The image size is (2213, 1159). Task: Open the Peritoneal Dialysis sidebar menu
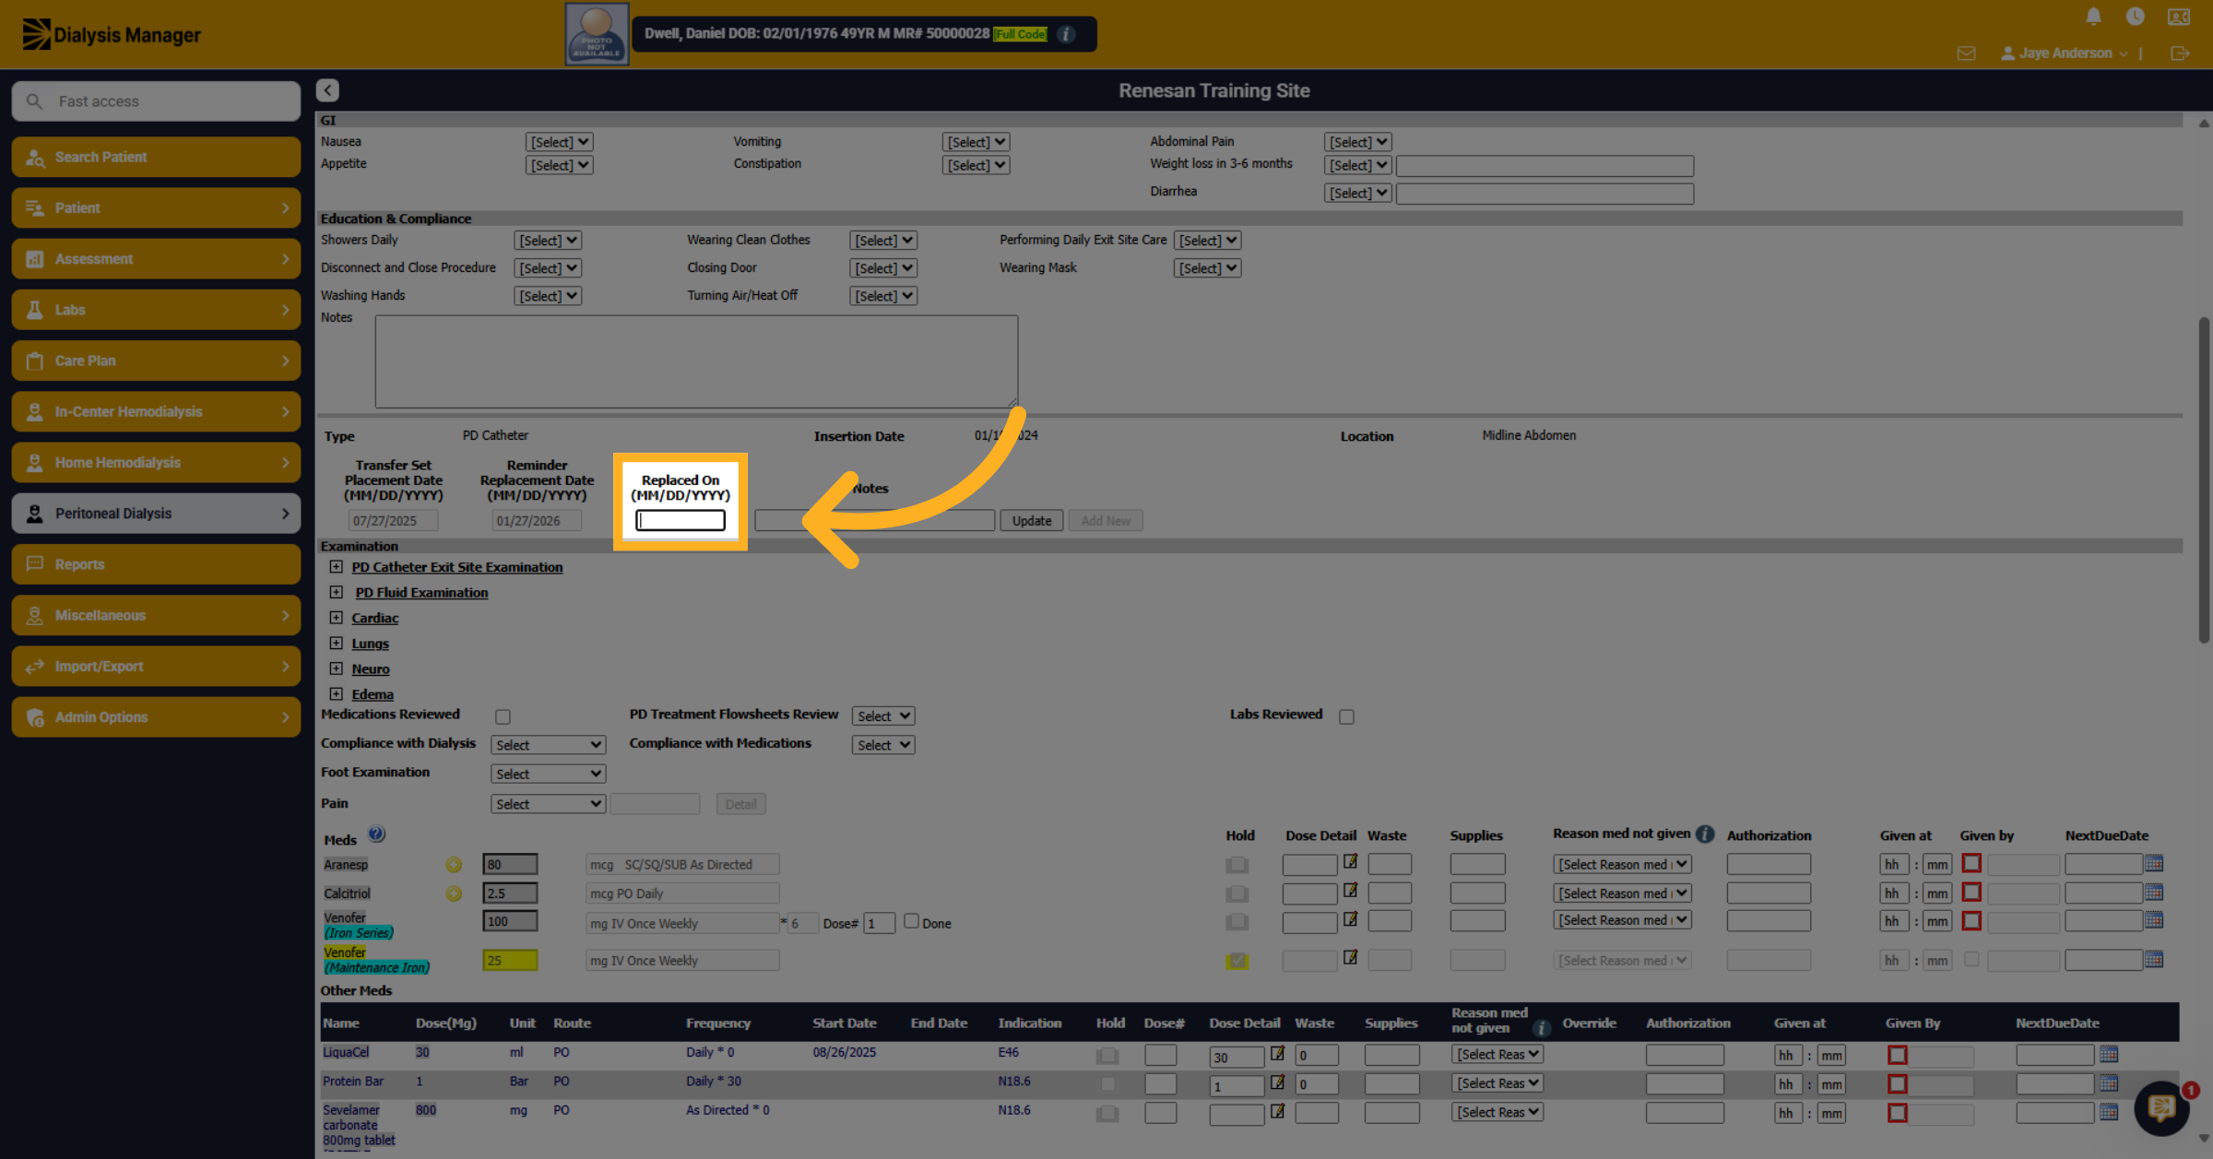(x=156, y=514)
